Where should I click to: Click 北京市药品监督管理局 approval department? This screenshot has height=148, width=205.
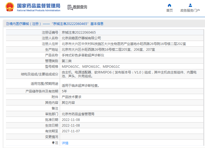click(x=78, y=114)
